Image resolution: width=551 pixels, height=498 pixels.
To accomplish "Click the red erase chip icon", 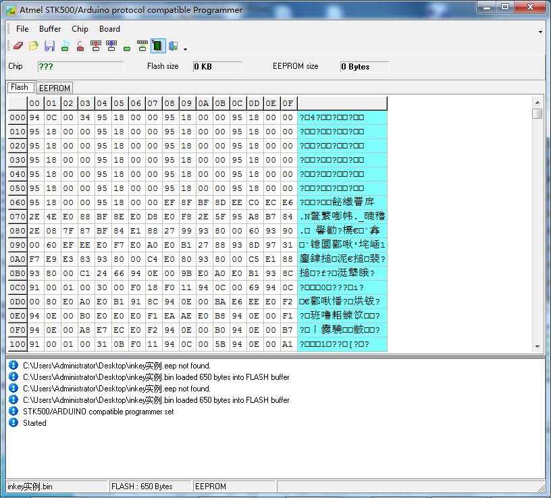I will point(80,46).
